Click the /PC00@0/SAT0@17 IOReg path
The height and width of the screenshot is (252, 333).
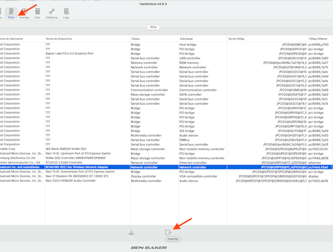click(x=292, y=95)
